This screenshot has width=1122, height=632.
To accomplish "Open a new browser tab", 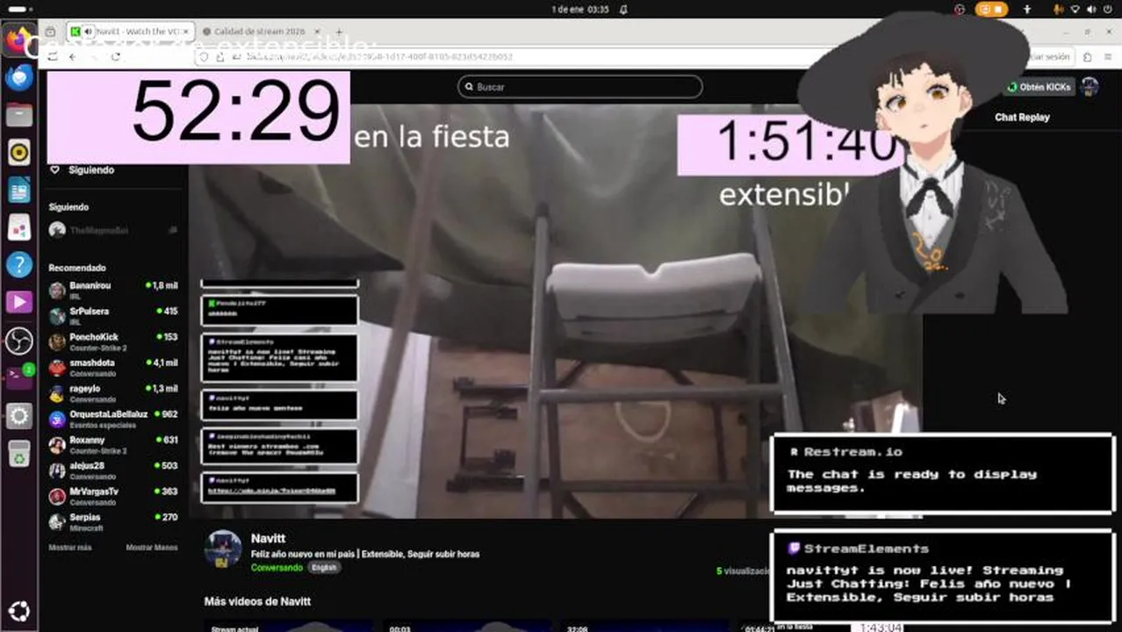I will (x=339, y=32).
